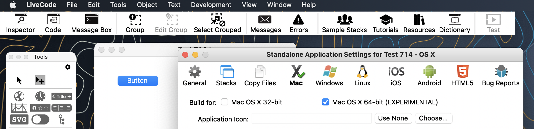Pick the Line Graph widget
This screenshot has width=534, height=129.
[x=19, y=108]
